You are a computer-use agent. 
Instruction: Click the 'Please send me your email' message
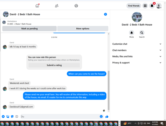65,96
